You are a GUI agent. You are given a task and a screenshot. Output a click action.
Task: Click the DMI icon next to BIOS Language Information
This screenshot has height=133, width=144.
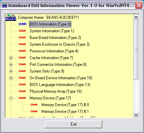click(22, 85)
